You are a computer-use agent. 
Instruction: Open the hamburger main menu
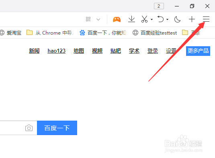tap(206, 19)
